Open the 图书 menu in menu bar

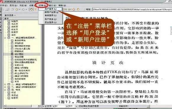[14, 5]
